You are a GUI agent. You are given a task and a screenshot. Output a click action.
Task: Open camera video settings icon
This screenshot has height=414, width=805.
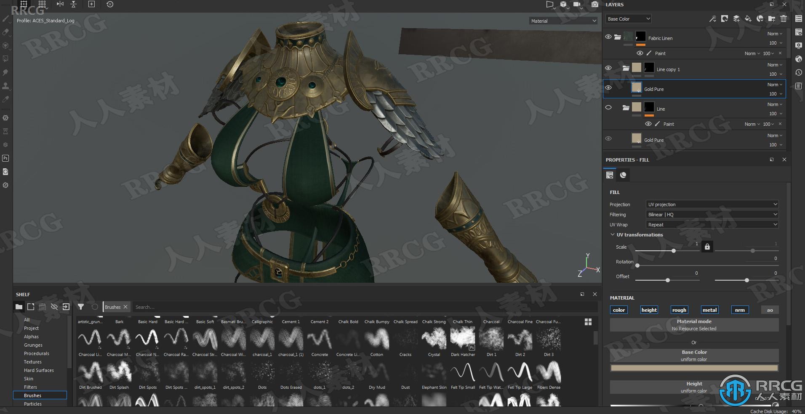[x=577, y=5]
